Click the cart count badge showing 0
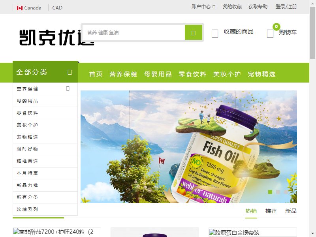This screenshot has width=316, height=237. tap(276, 26)
